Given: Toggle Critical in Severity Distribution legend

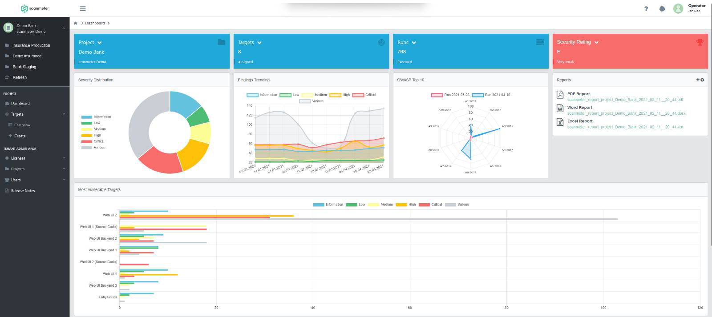Looking at the screenshot, I should 93,141.
